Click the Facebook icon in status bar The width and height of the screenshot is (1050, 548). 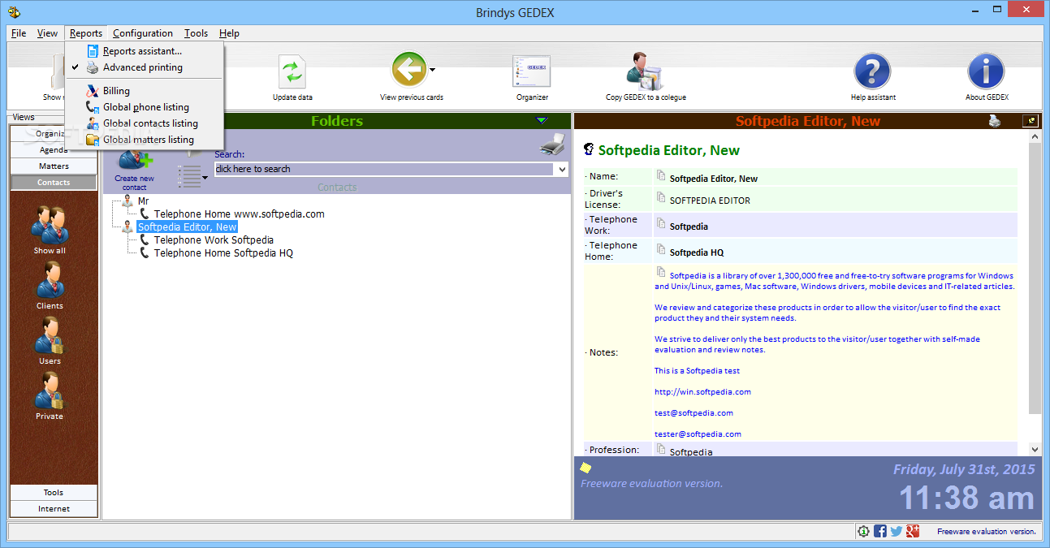click(880, 531)
